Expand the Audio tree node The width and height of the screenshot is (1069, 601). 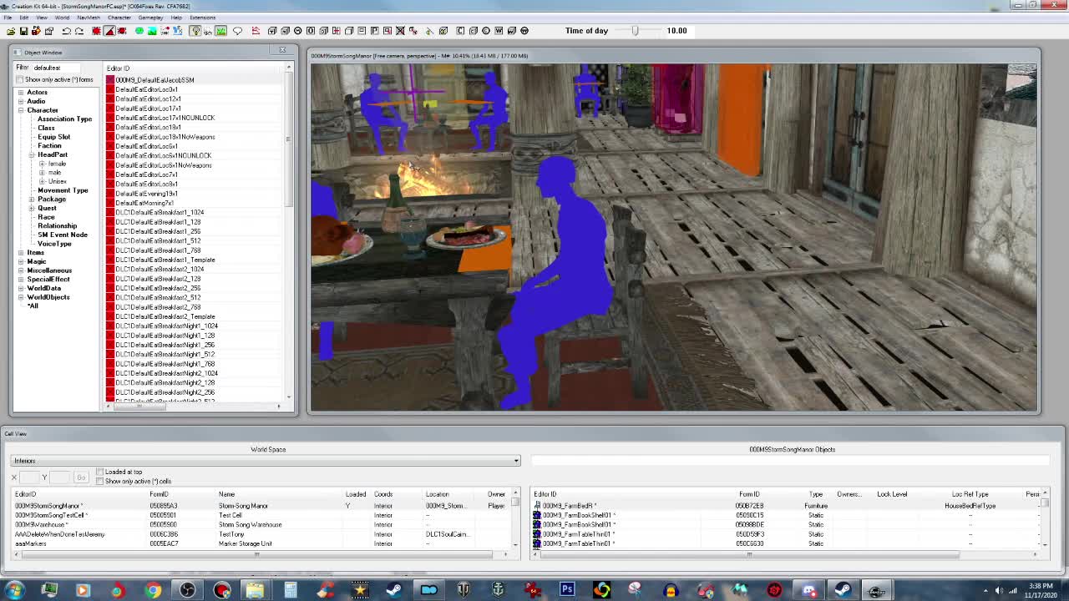point(21,101)
